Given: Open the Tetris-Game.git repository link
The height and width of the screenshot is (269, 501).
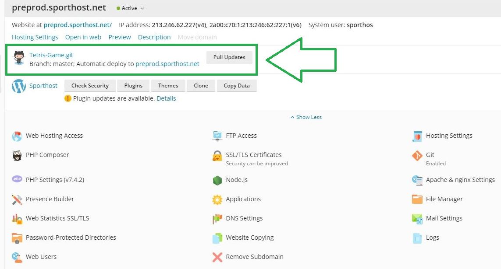Looking at the screenshot, I should click(51, 55).
